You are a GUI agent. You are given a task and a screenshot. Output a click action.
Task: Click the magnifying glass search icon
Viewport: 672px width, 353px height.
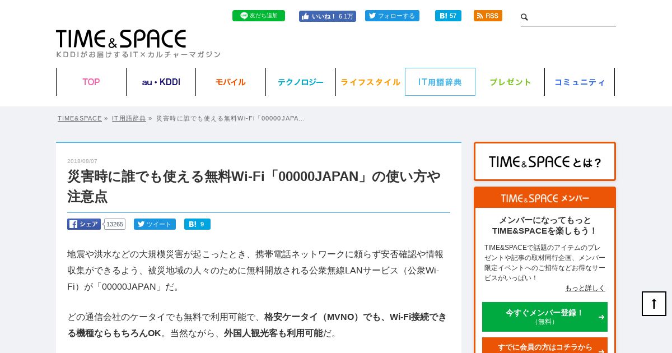[524, 17]
